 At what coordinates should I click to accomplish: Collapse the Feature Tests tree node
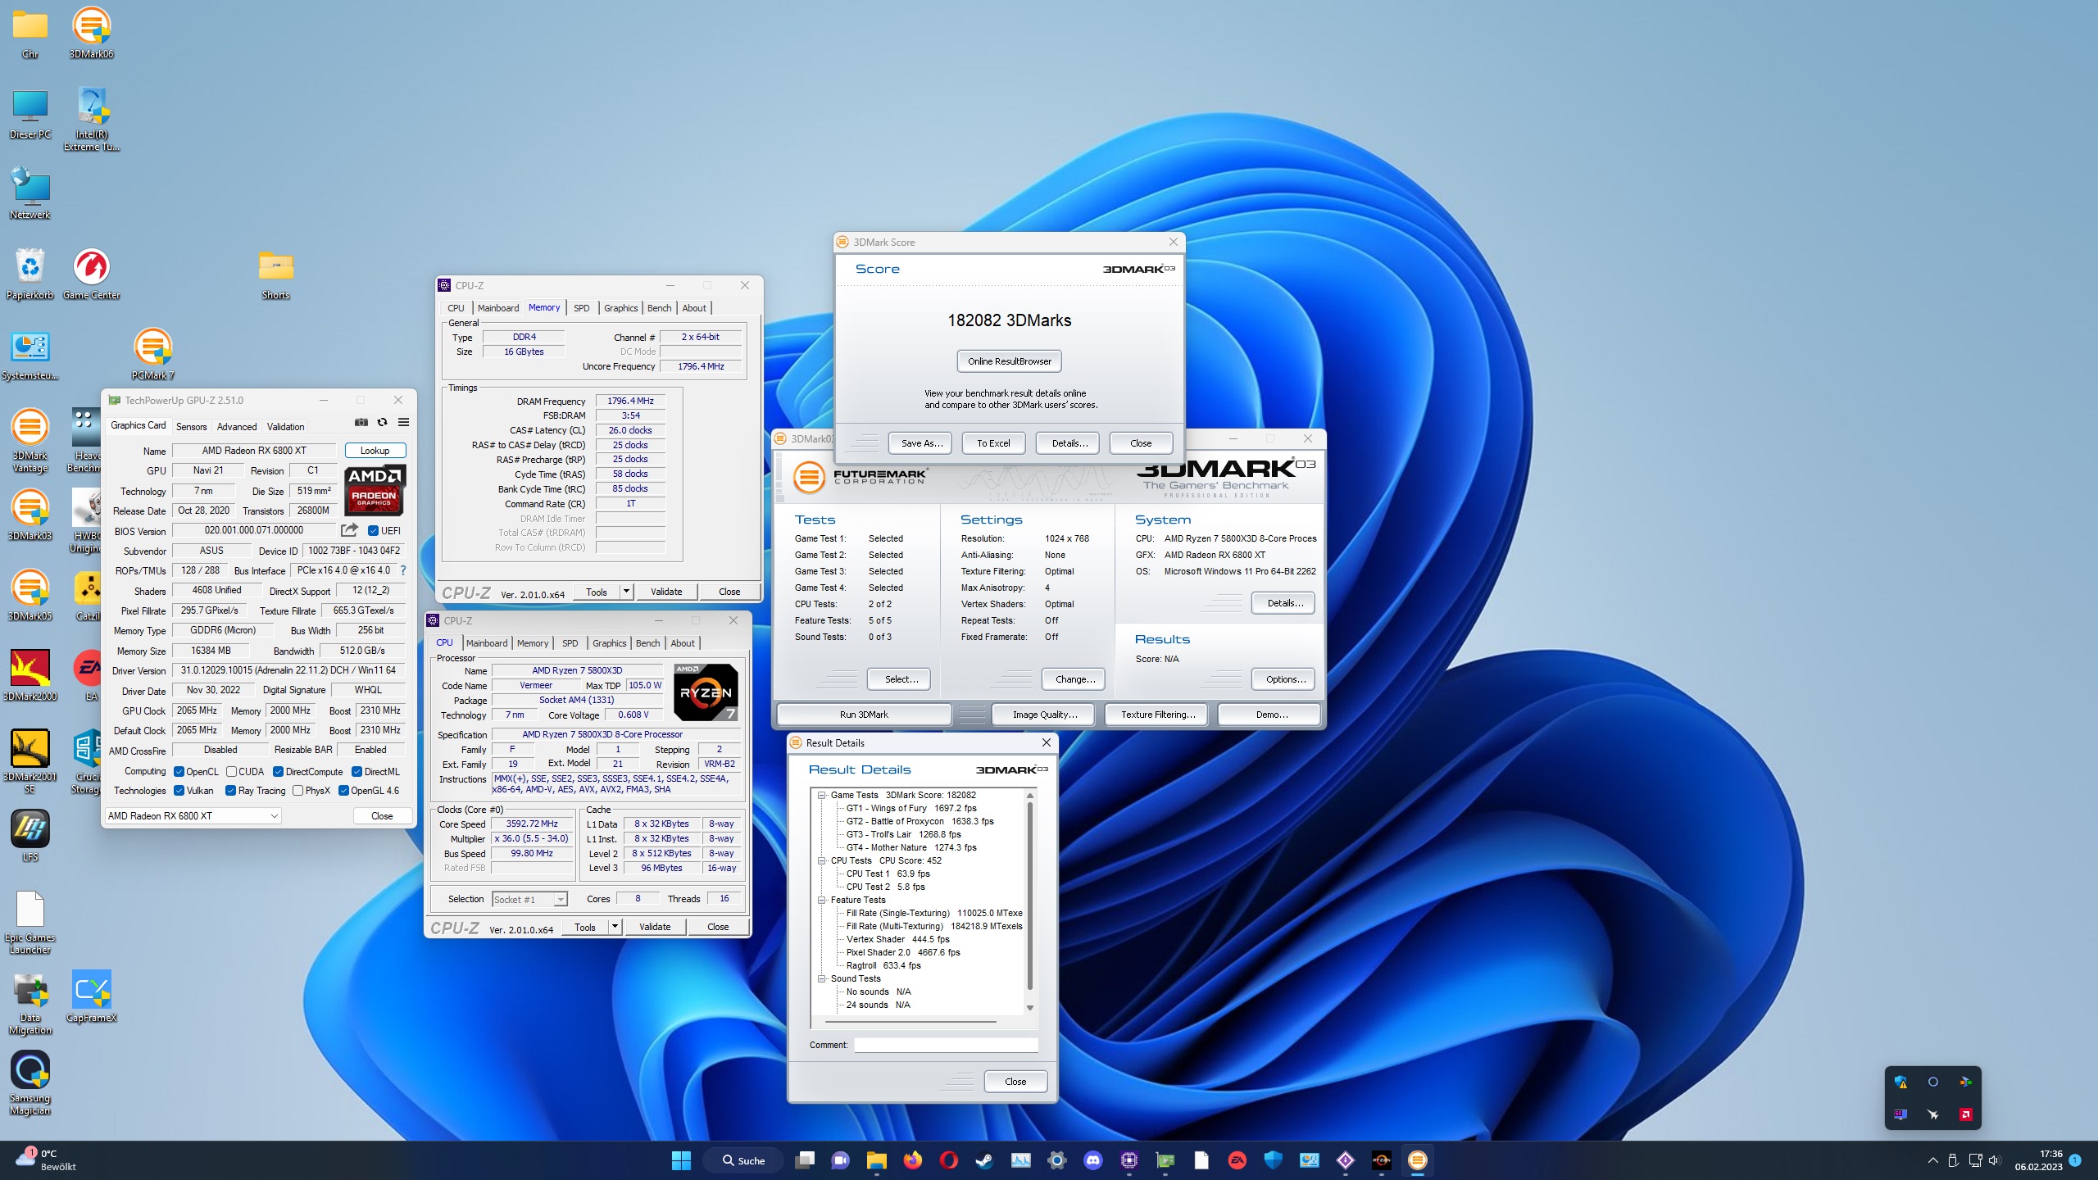coord(821,900)
